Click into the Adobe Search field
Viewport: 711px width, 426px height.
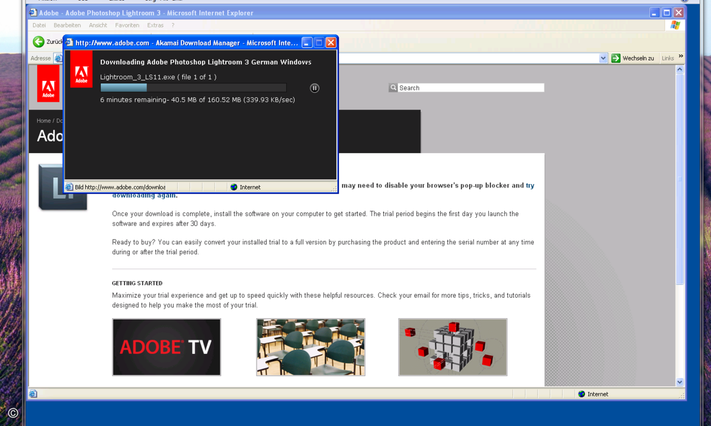[471, 88]
